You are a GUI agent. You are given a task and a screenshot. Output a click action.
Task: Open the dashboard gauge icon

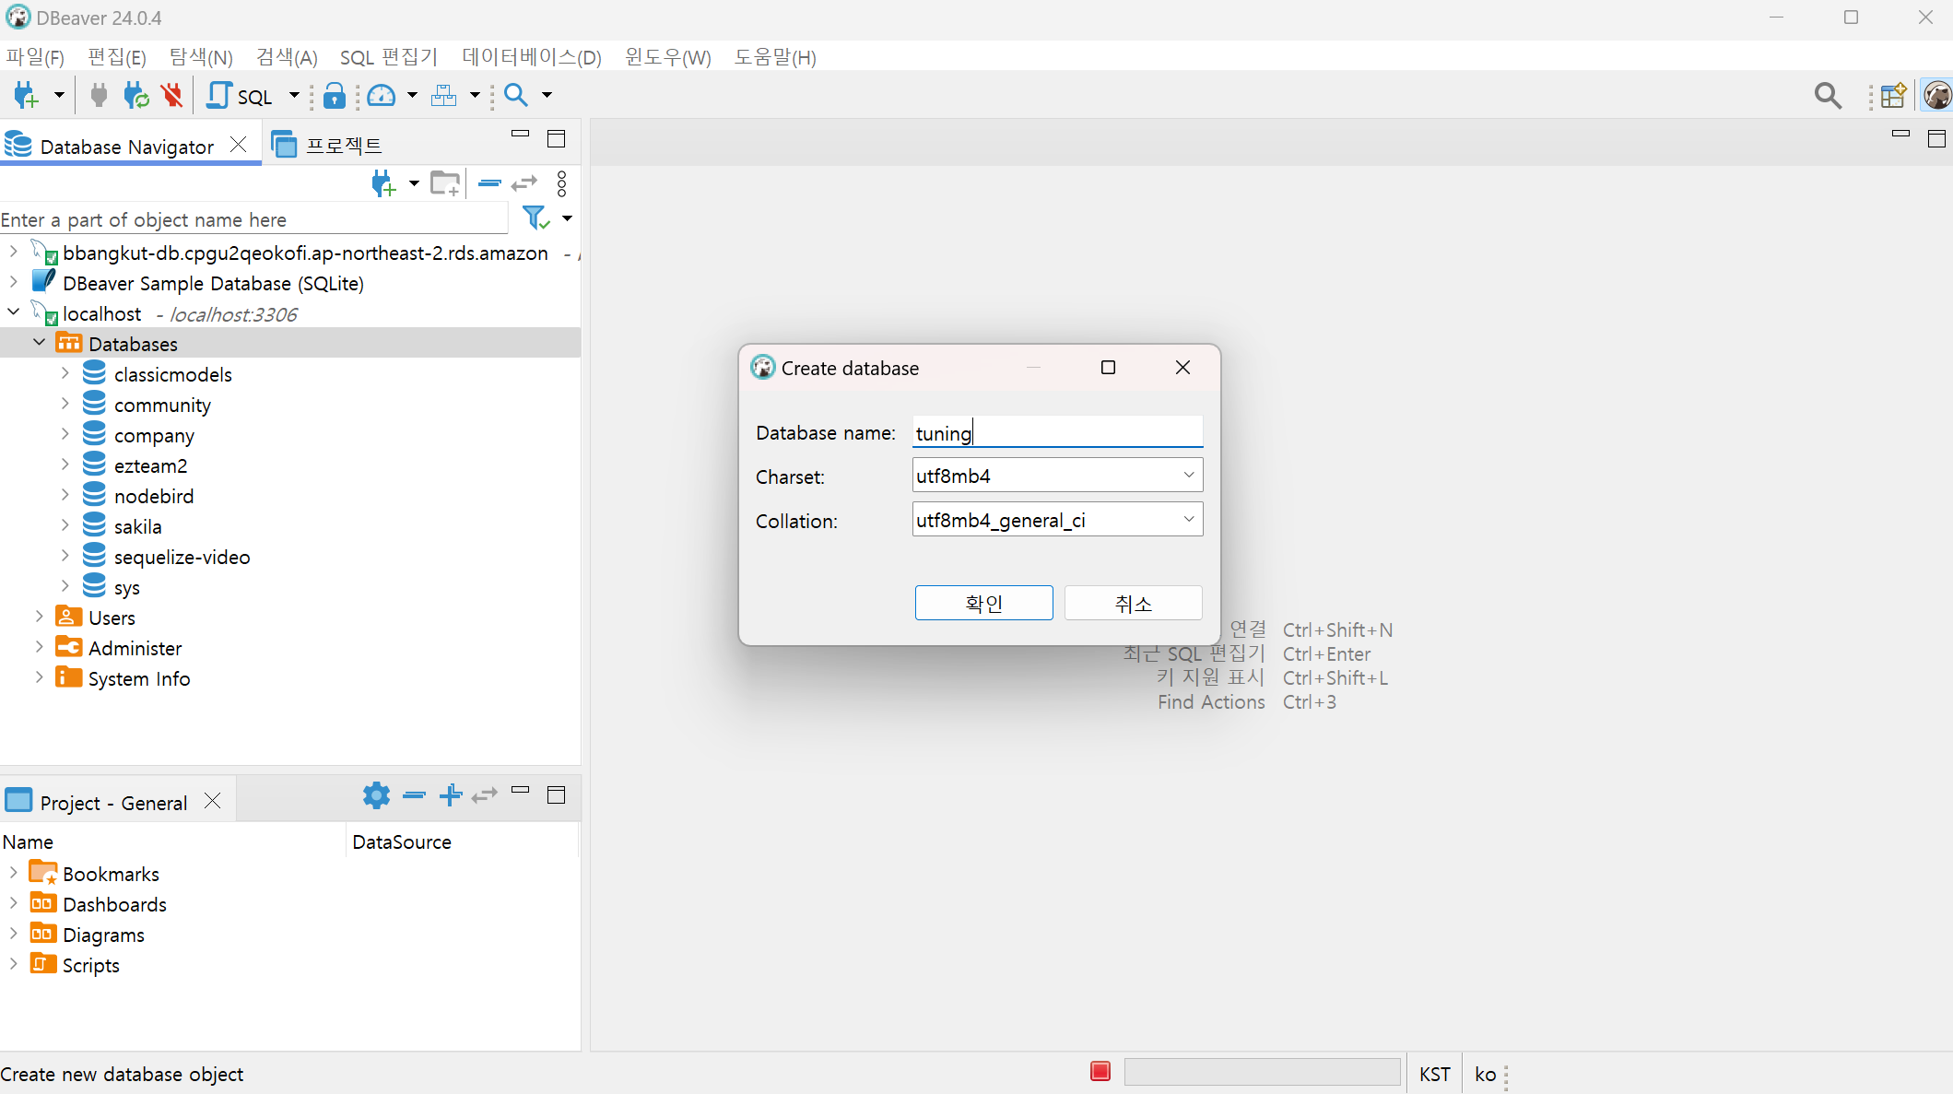tap(382, 96)
